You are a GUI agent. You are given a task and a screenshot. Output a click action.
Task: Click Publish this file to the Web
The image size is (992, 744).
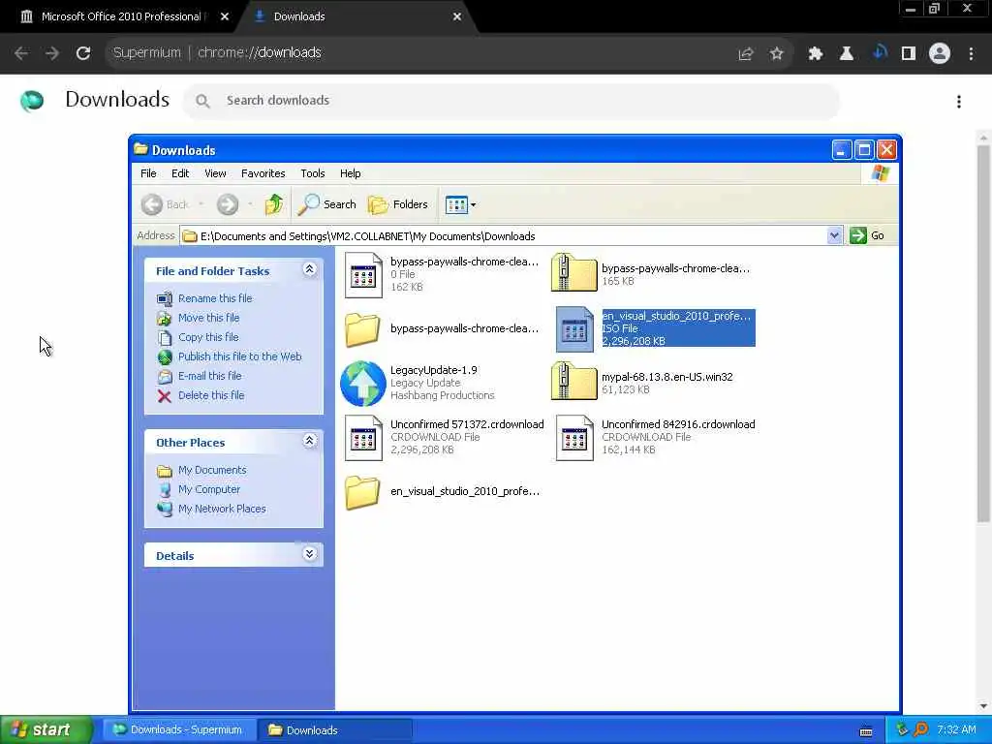[240, 356]
